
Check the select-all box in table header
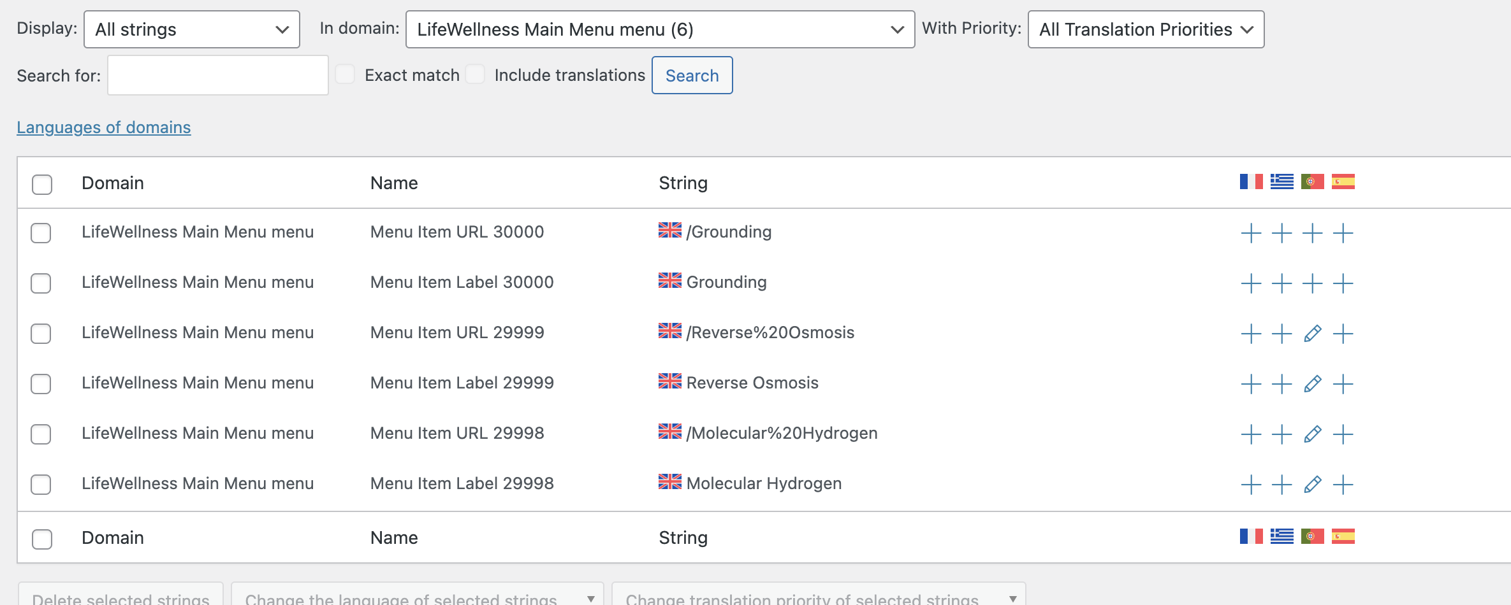42,185
